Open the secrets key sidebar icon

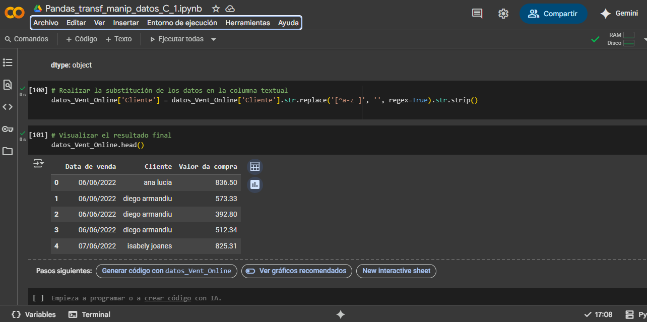pyautogui.click(x=8, y=129)
